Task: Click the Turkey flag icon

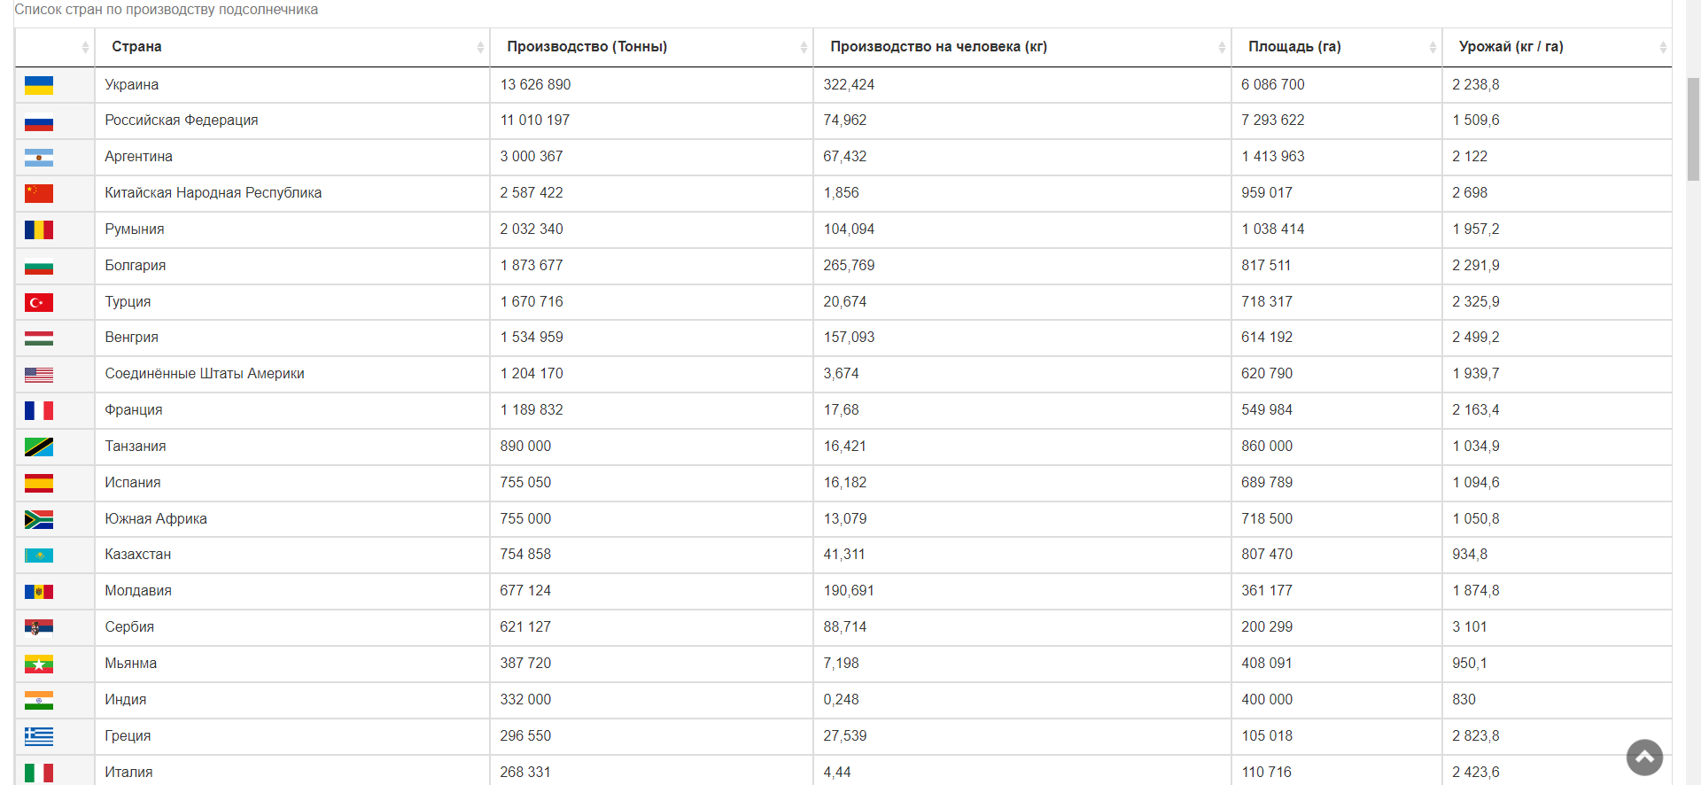Action: coord(39,303)
